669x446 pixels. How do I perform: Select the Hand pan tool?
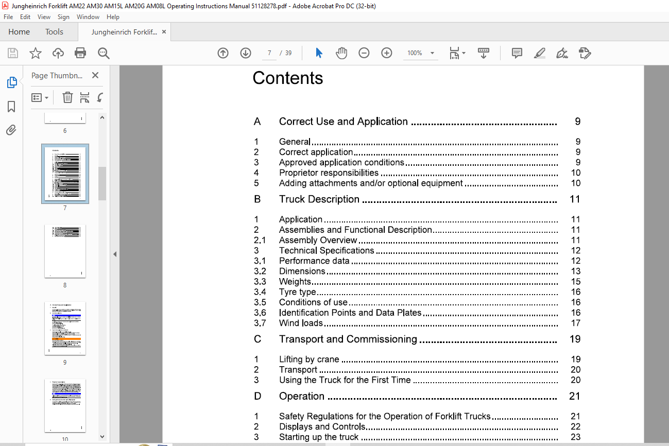pyautogui.click(x=341, y=53)
